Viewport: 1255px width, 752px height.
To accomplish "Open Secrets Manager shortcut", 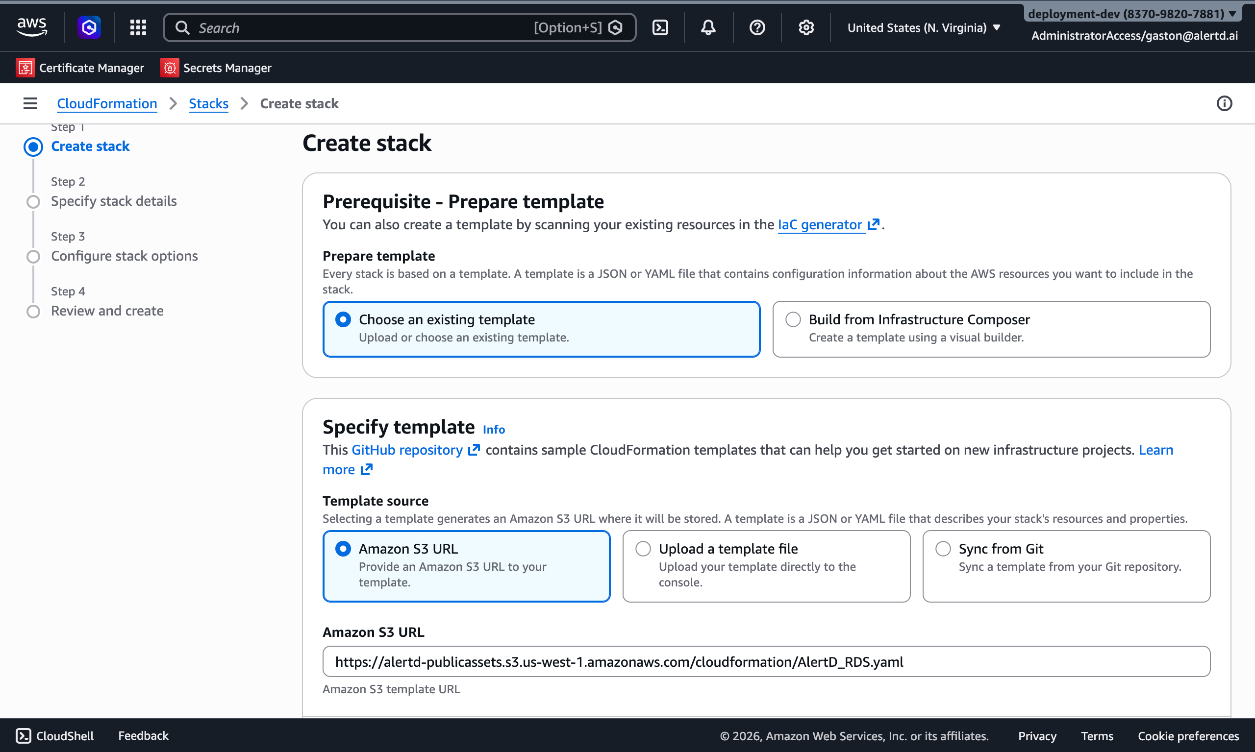I will [216, 68].
